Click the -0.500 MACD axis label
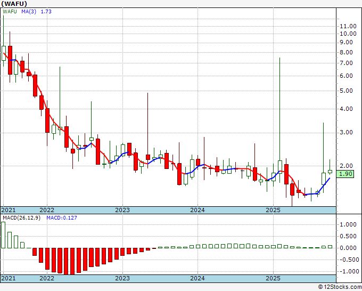Image resolution: width=362 pixels, height=291 pixels. click(348, 260)
